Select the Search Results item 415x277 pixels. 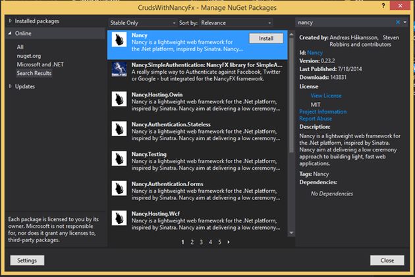tap(34, 73)
